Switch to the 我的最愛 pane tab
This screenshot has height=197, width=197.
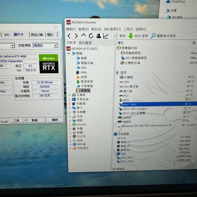click(85, 43)
